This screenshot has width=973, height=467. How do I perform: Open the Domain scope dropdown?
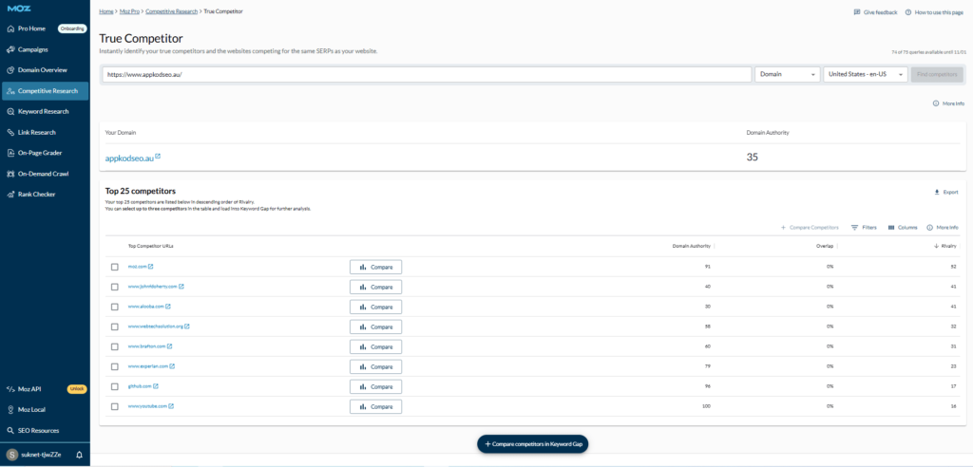click(x=787, y=74)
